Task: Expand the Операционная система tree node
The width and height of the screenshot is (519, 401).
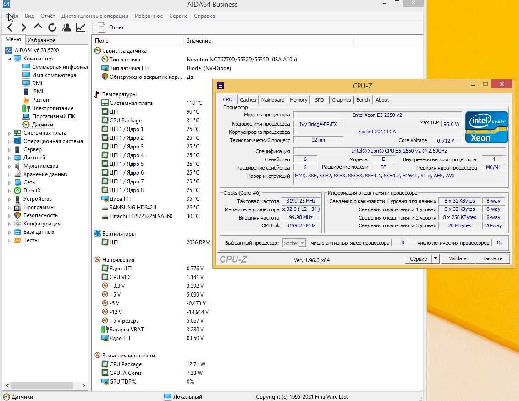Action: click(x=9, y=141)
